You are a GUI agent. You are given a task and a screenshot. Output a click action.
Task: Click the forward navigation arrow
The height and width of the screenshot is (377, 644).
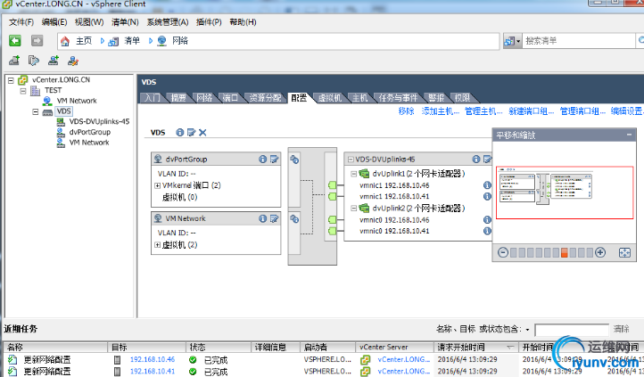(x=37, y=41)
